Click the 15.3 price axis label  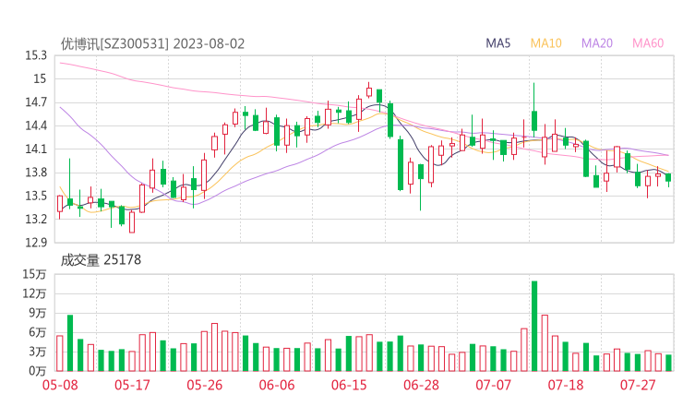click(37, 55)
